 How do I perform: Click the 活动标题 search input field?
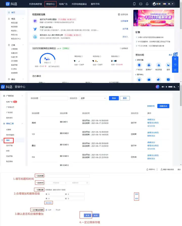tap(54, 98)
